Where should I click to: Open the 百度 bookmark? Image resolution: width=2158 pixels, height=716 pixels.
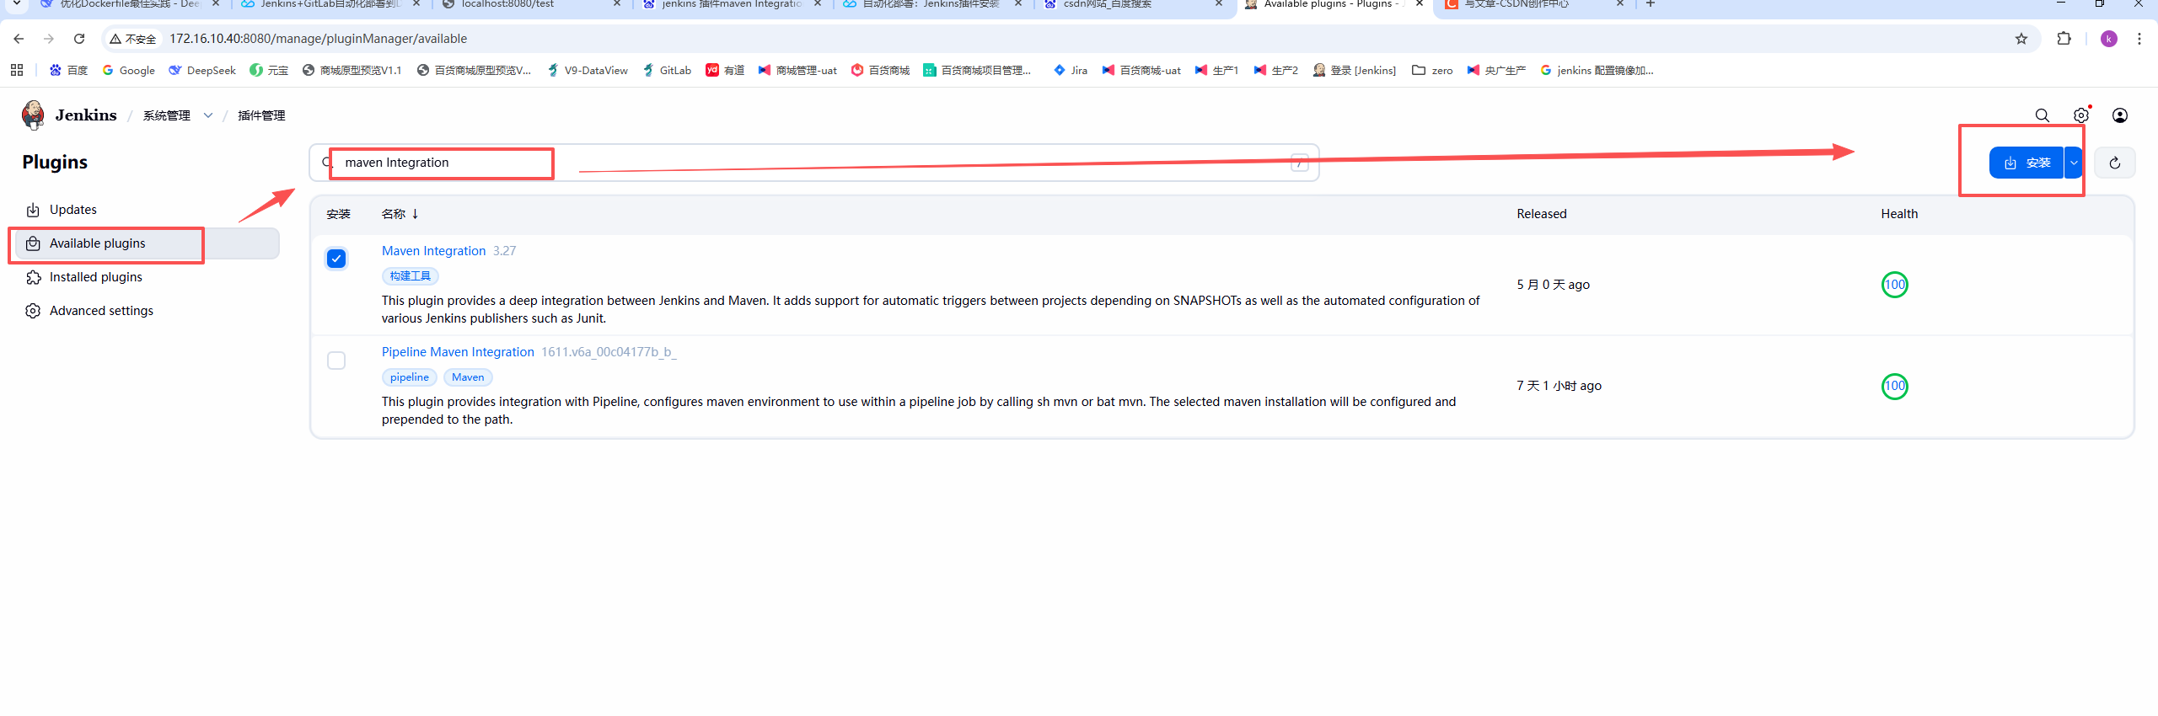pyautogui.click(x=68, y=71)
